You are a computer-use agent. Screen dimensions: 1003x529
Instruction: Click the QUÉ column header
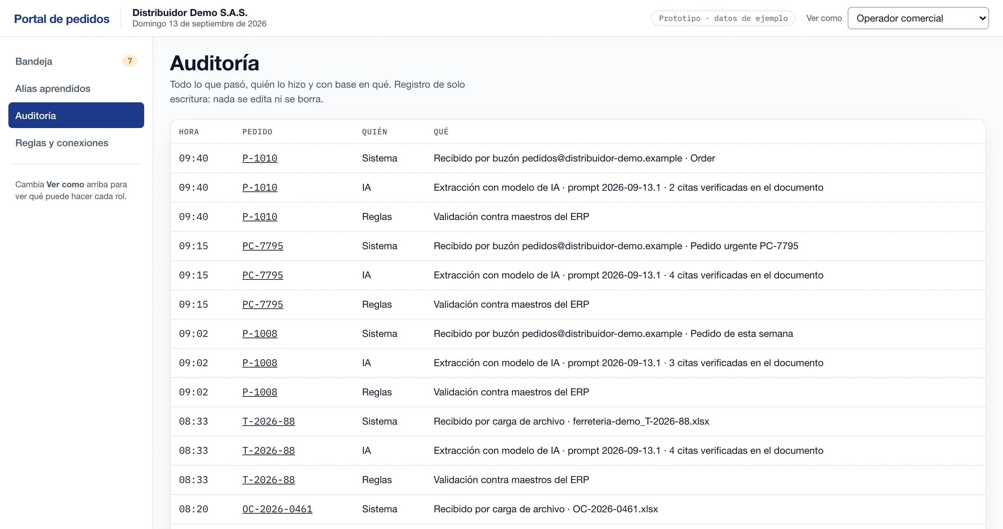coord(441,132)
